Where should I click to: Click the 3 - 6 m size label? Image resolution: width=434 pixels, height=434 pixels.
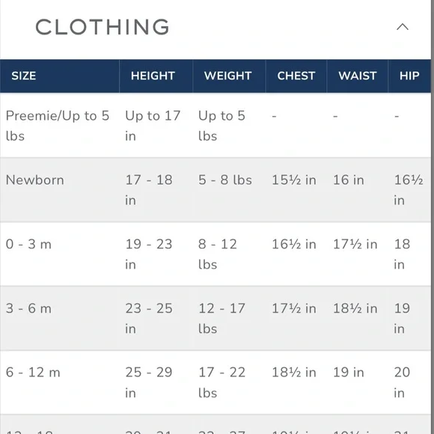28,308
